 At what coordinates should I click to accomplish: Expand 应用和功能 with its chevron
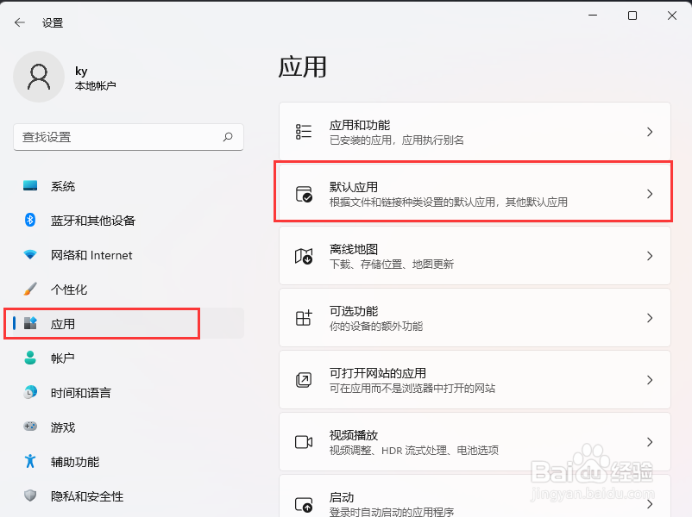tap(650, 132)
